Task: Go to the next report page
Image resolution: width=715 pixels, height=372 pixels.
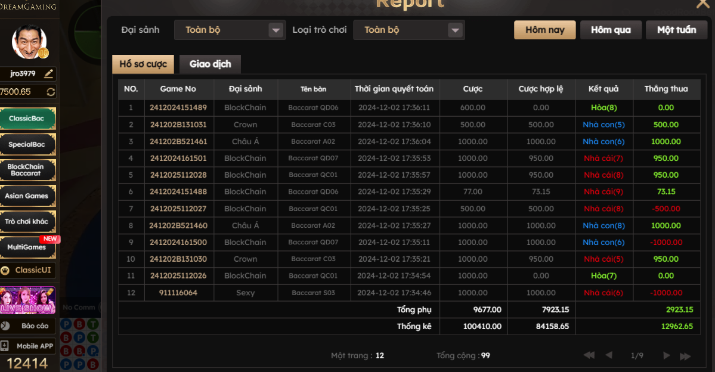Action: click(x=666, y=355)
